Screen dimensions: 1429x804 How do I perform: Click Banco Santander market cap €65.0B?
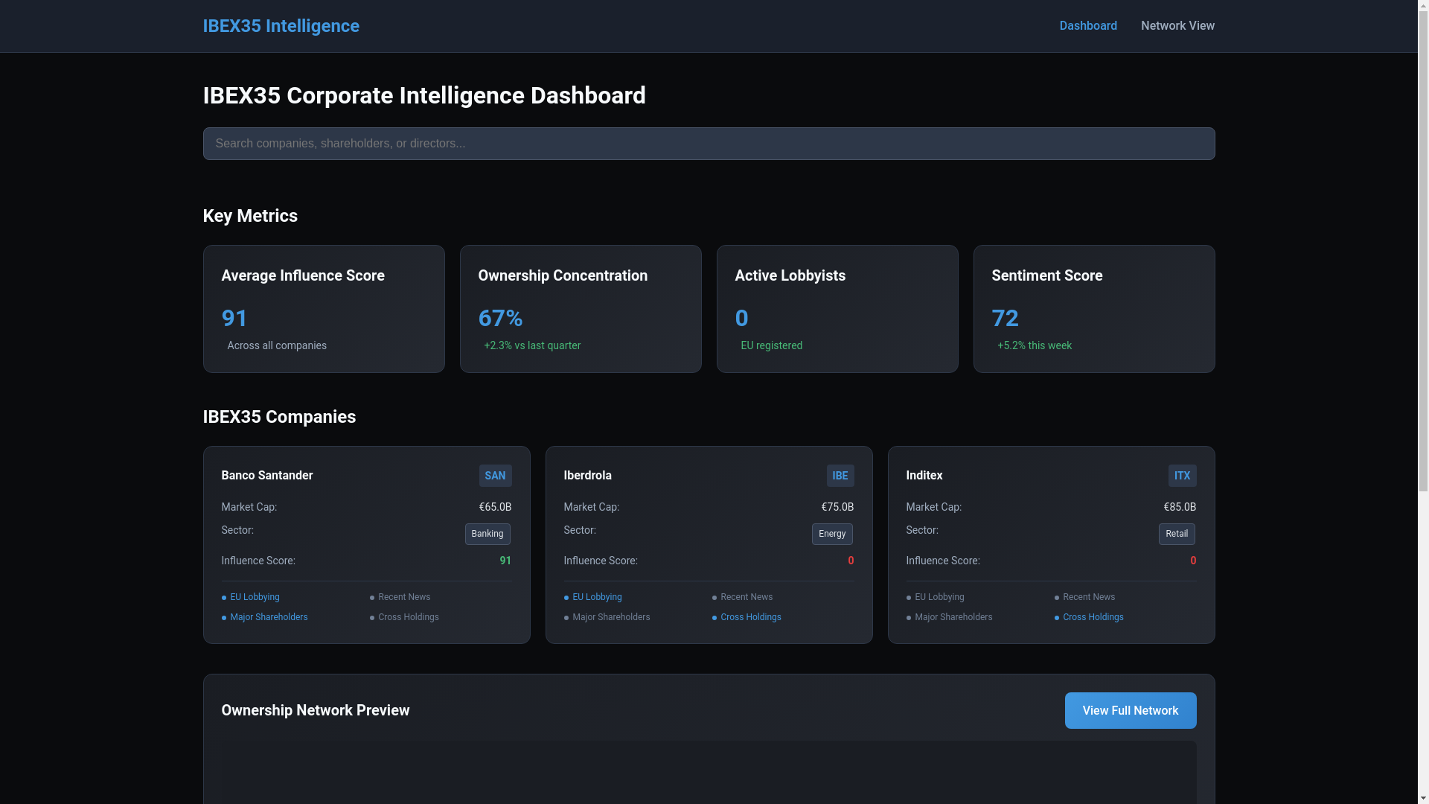point(495,507)
